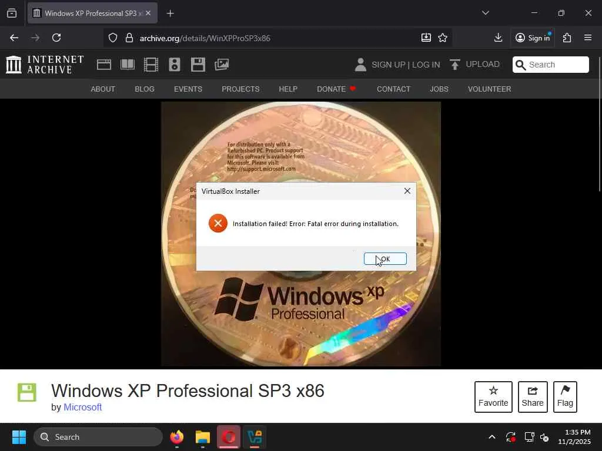Image resolution: width=602 pixels, height=451 pixels.
Task: Click the sync status tray icon
Action: click(511, 437)
